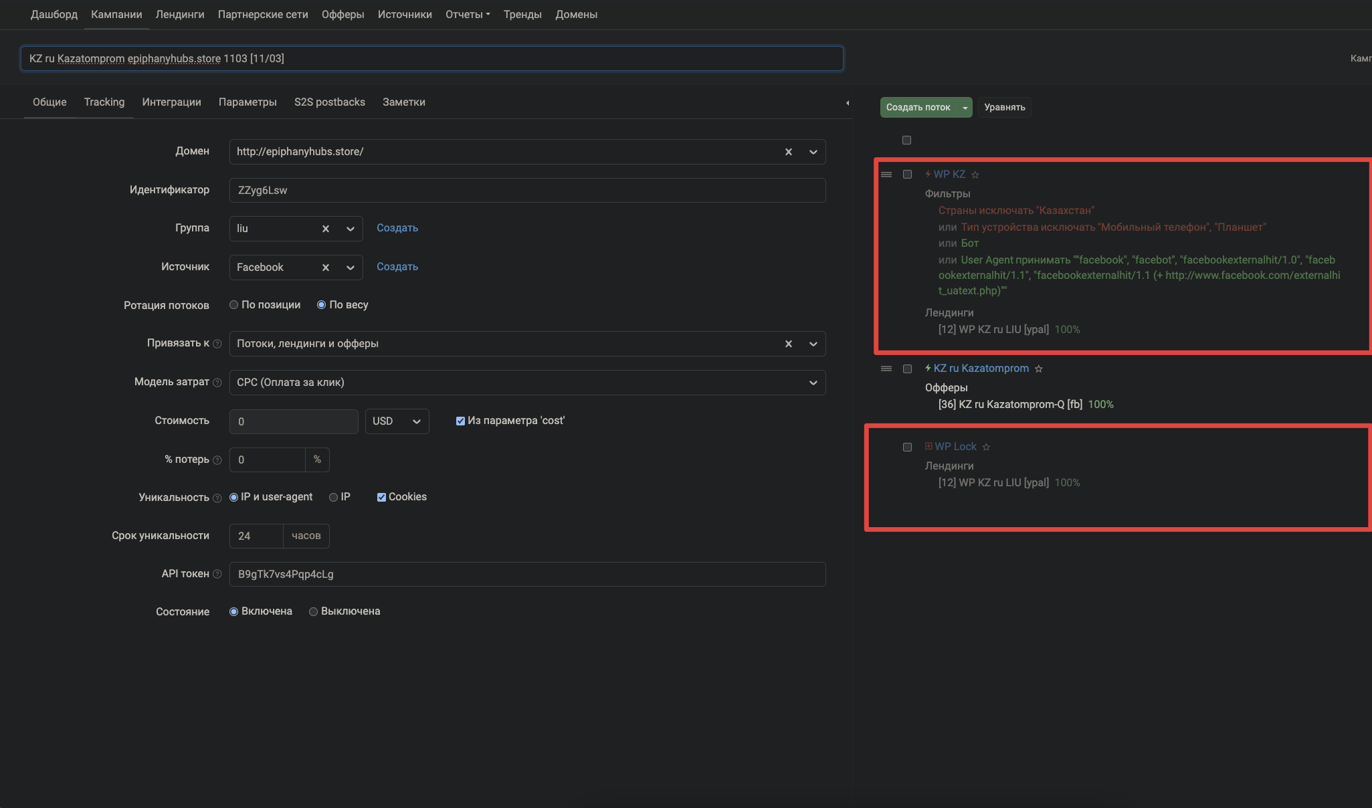Expand the Привязать к dropdown

813,344
